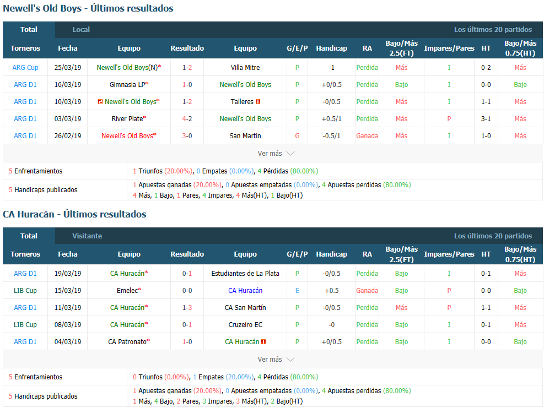
Task: Click date 25/03/19
Action: pos(68,68)
